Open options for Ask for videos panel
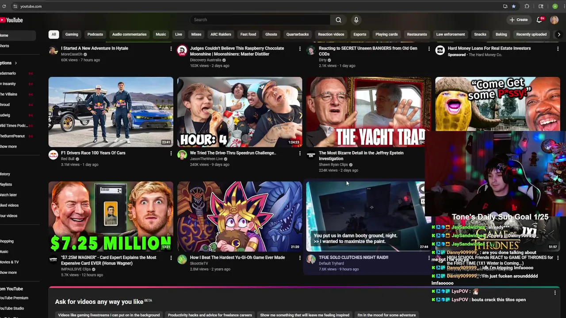 pyautogui.click(x=555, y=292)
